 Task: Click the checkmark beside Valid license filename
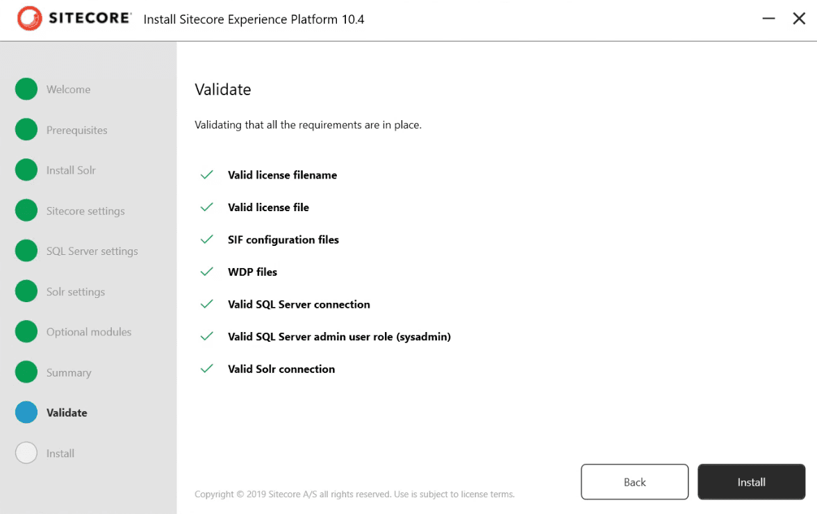pyautogui.click(x=207, y=175)
